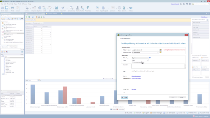Click the Share with everyone link
This screenshot has width=210, height=118.
pos(136,76)
